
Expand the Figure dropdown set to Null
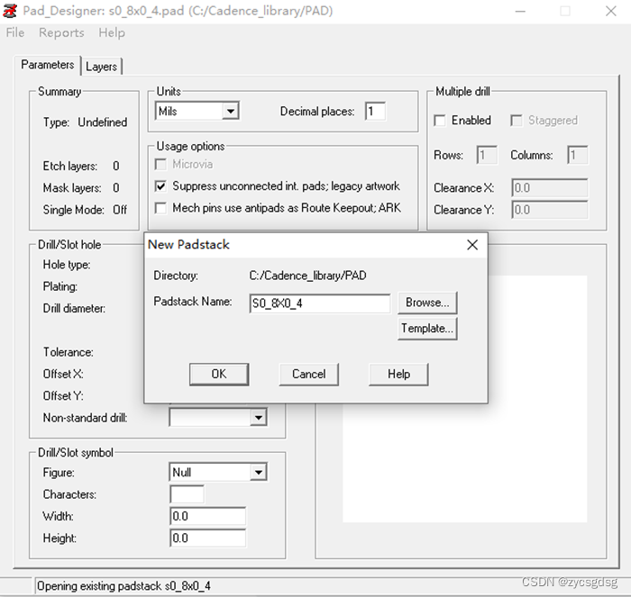259,473
